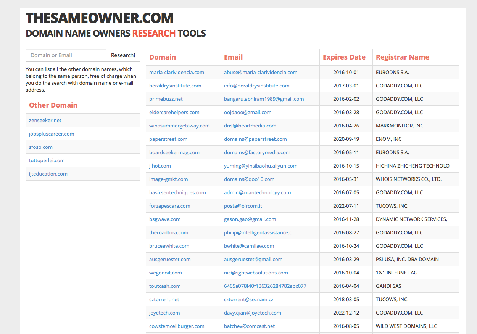This screenshot has width=477, height=334.
Task: Open the abuse@maria-clarividencia.com email link
Action: (260, 72)
